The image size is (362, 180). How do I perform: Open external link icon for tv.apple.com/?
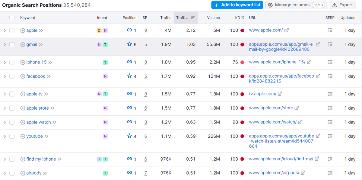pos(280,94)
